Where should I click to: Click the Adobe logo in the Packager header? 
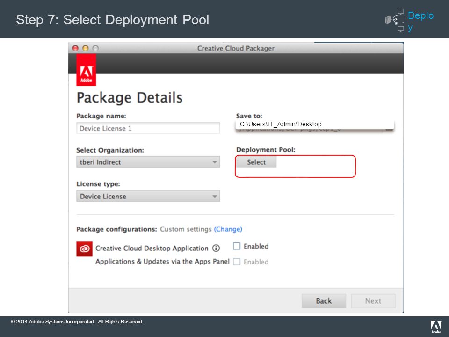[86, 70]
